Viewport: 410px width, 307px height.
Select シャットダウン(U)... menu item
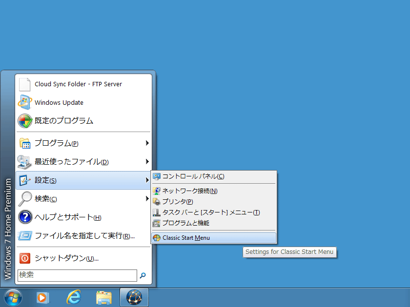(83, 258)
